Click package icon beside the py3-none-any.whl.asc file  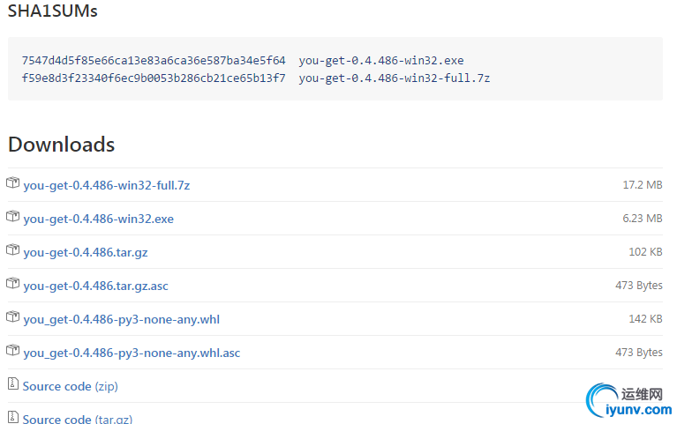click(x=12, y=351)
